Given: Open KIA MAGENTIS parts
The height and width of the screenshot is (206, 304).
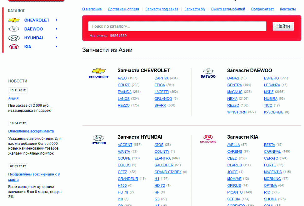Looking at the screenshot, I should pos(273,172).
